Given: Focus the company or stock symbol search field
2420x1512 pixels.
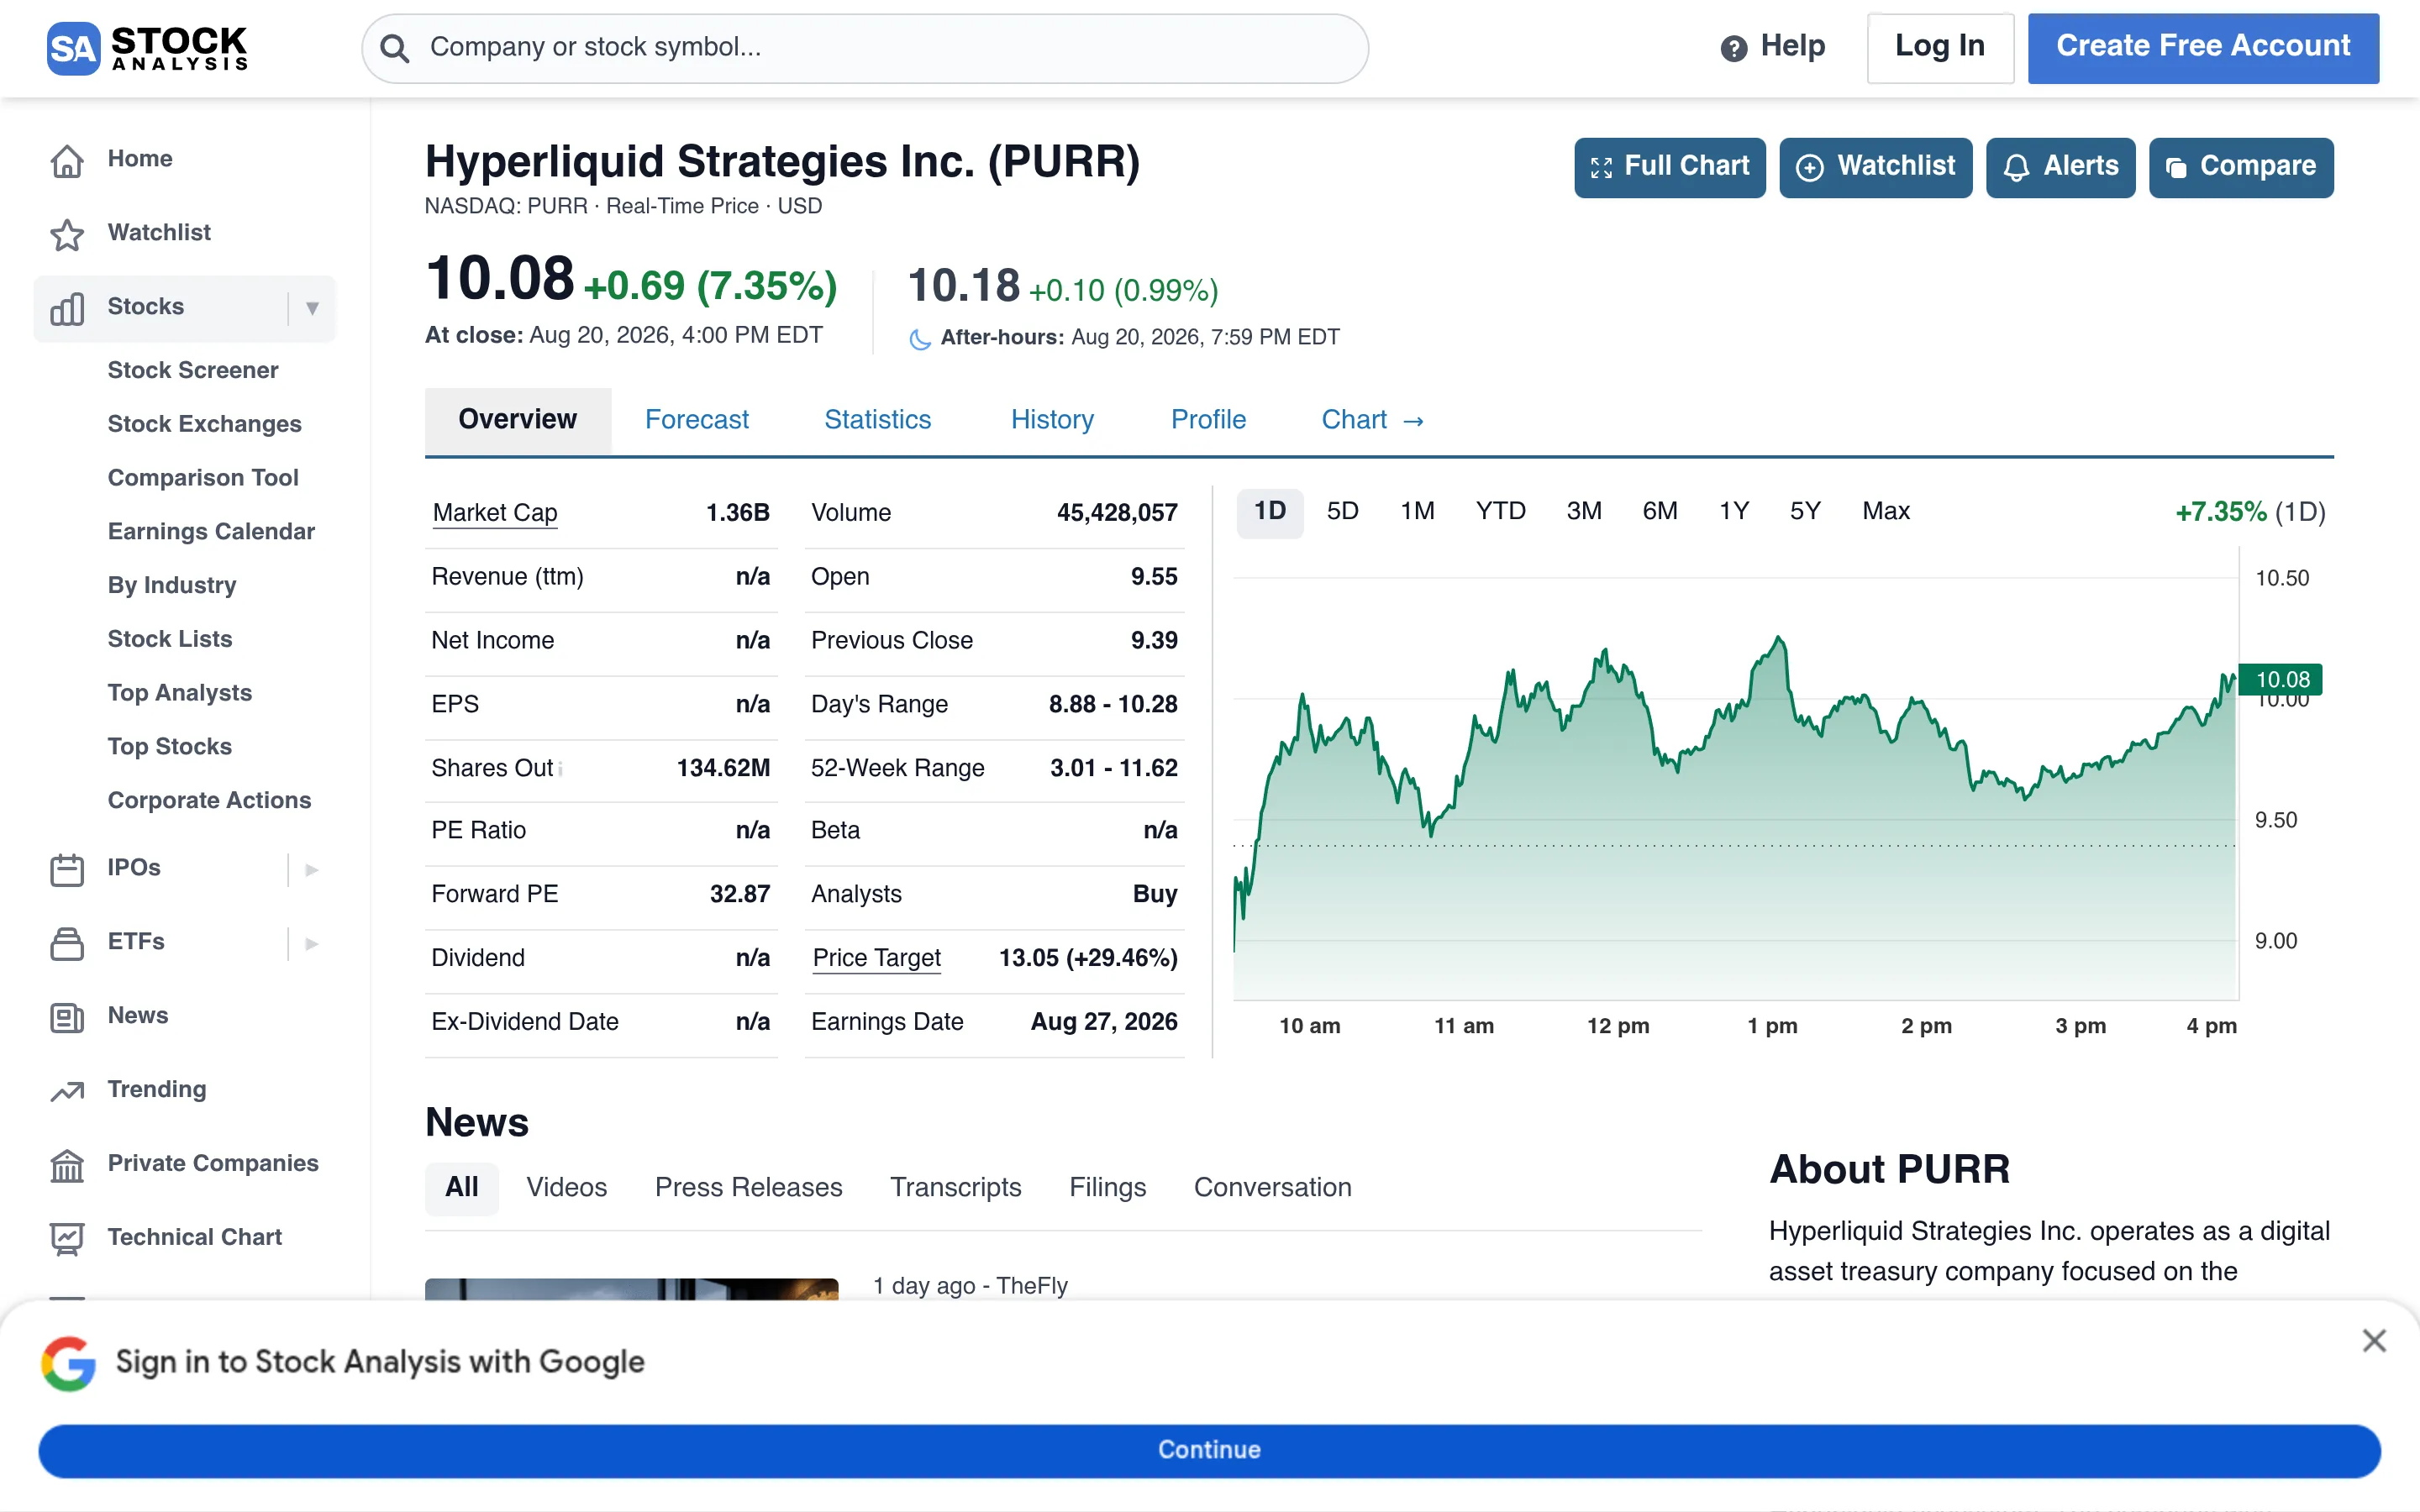Looking at the screenshot, I should pyautogui.click(x=865, y=48).
